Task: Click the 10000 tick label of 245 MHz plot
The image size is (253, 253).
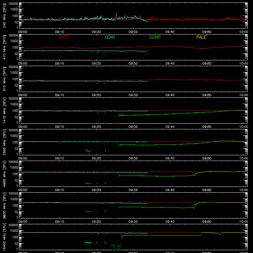Action: pyautogui.click(x=13, y=4)
